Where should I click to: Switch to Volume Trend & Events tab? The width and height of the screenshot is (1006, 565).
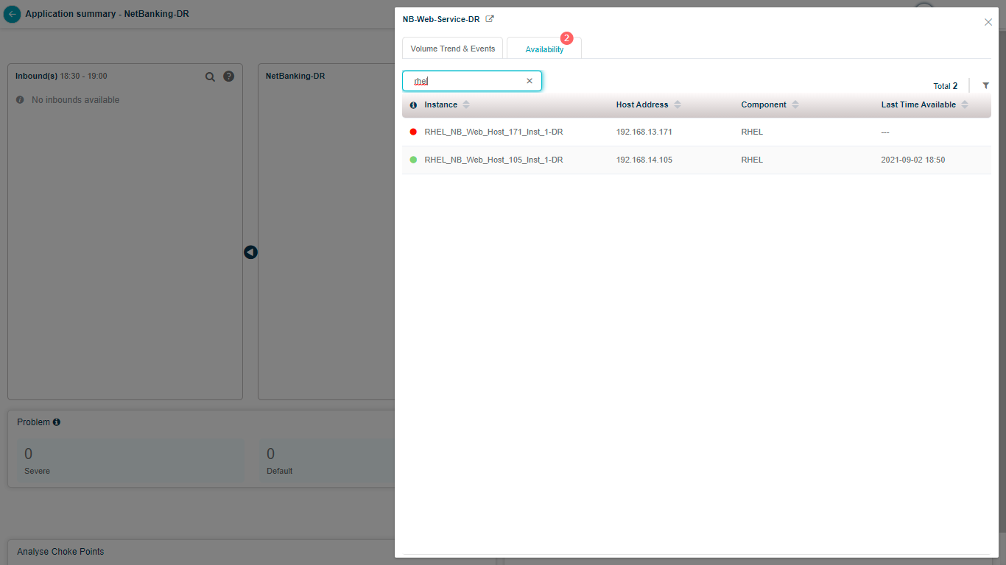click(x=452, y=49)
